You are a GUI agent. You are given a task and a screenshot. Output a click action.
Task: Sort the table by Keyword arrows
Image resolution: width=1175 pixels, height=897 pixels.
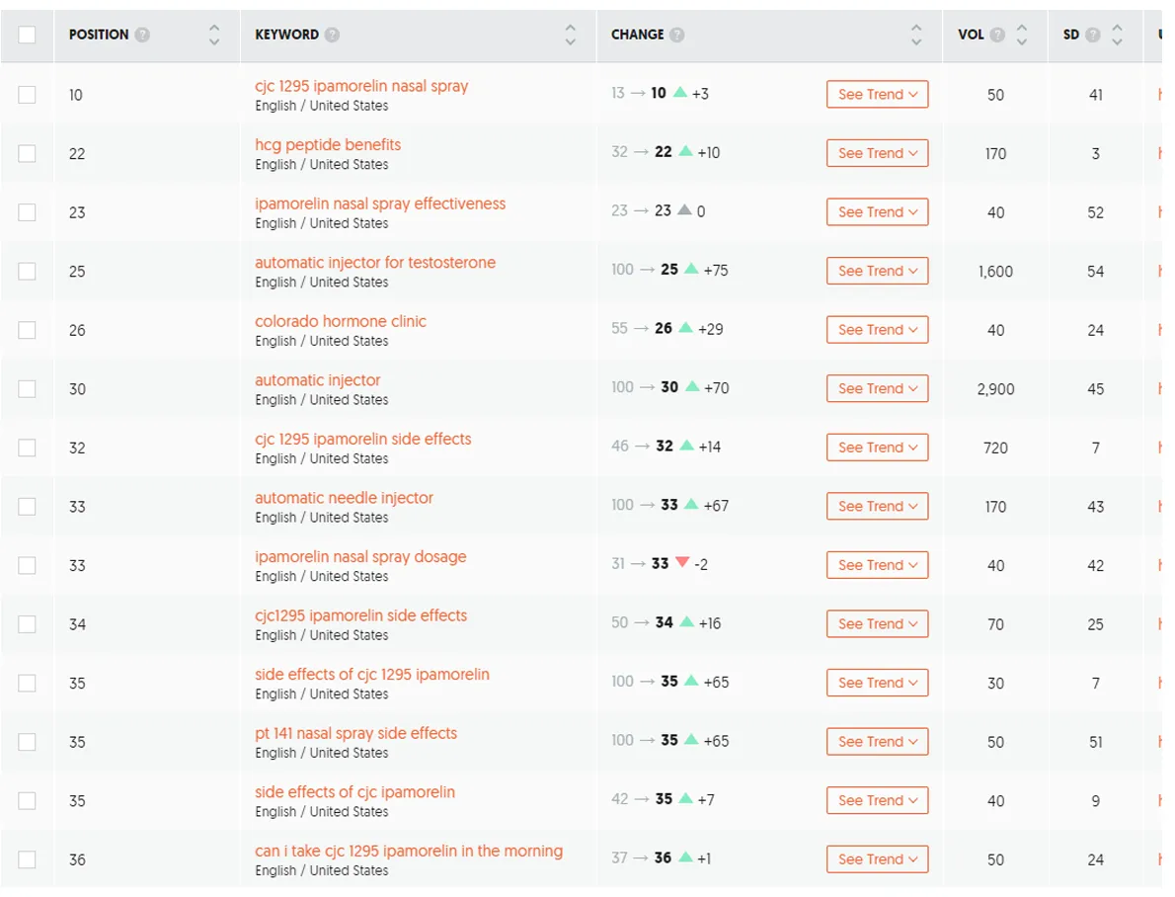570,35
